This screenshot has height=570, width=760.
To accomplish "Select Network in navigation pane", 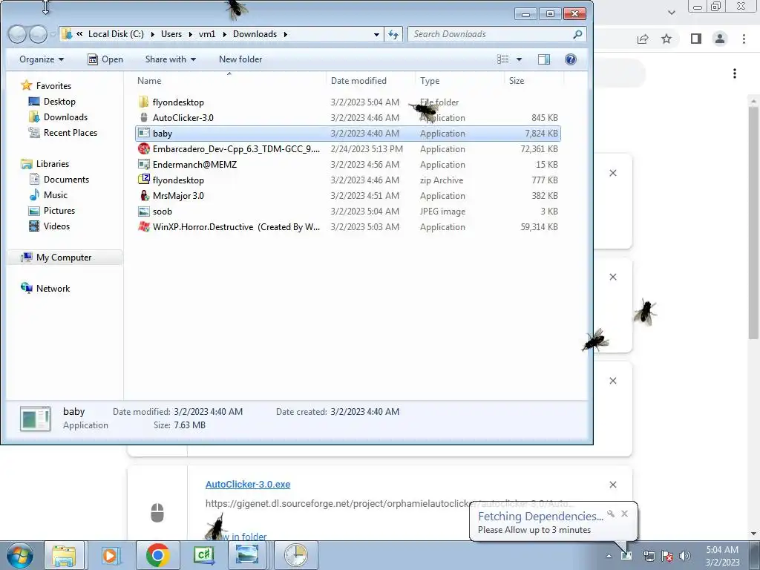I will pyautogui.click(x=45, y=289).
